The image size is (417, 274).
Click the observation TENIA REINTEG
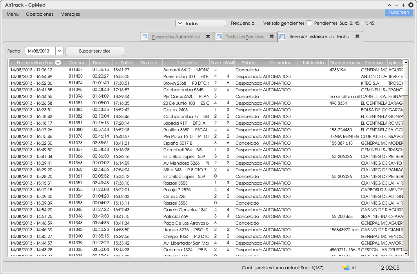tap(345, 136)
